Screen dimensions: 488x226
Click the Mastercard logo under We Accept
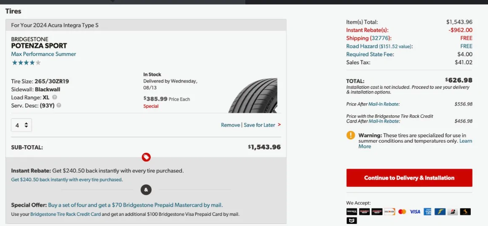[402, 212]
